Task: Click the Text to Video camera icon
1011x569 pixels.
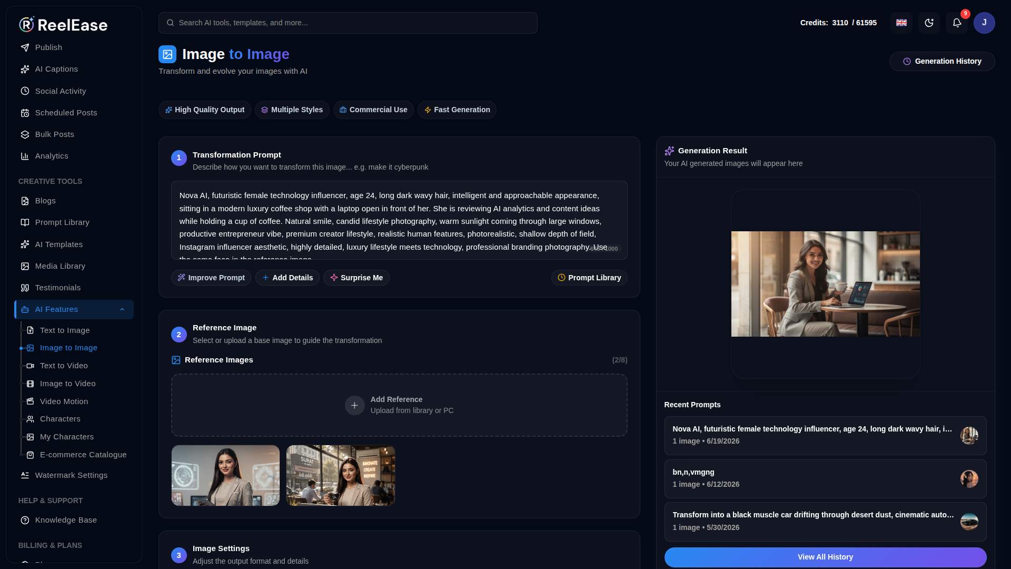Action: coord(30,366)
